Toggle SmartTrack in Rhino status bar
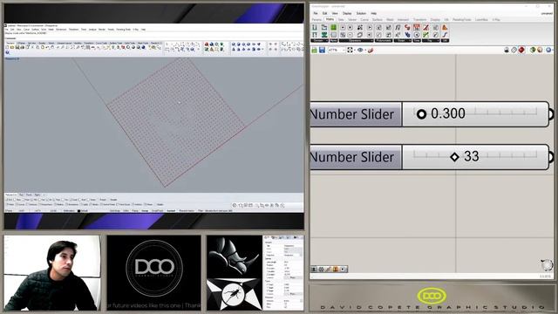 tap(157, 211)
